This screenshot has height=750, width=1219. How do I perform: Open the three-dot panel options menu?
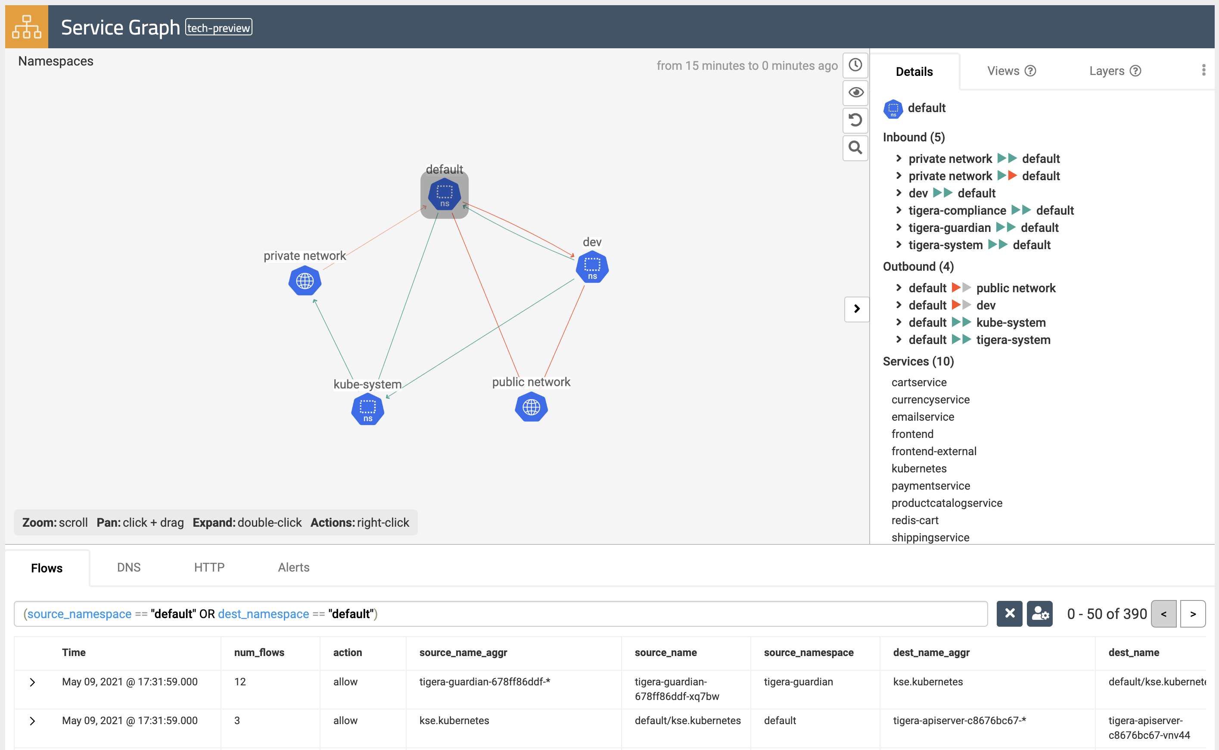point(1203,70)
